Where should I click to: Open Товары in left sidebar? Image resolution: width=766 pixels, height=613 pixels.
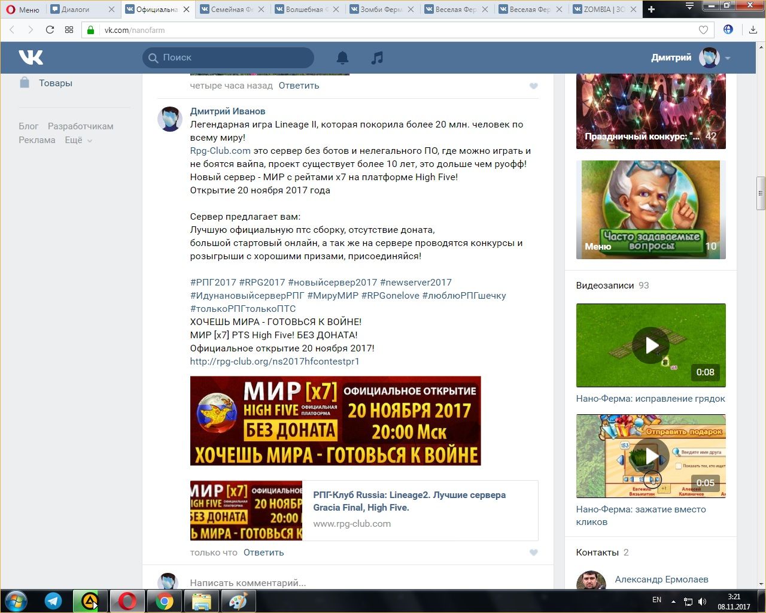56,83
